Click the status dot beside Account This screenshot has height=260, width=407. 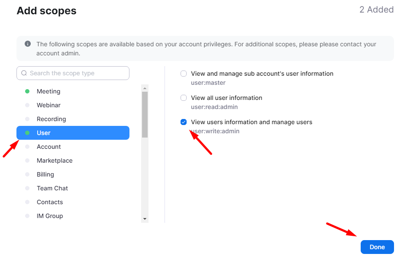coord(27,147)
